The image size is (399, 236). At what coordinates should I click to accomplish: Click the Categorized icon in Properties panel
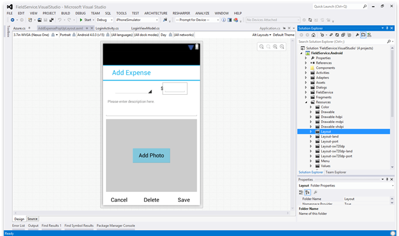pos(301,192)
